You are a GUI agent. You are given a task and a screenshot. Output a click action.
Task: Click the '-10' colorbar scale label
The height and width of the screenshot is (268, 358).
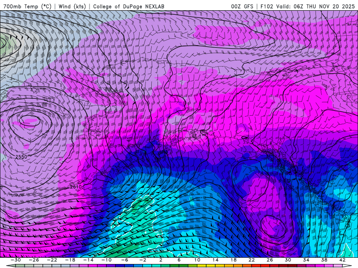point(107,260)
